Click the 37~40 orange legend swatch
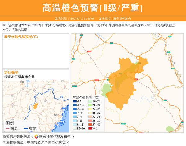186x146 pixels. (x=90, y=124)
